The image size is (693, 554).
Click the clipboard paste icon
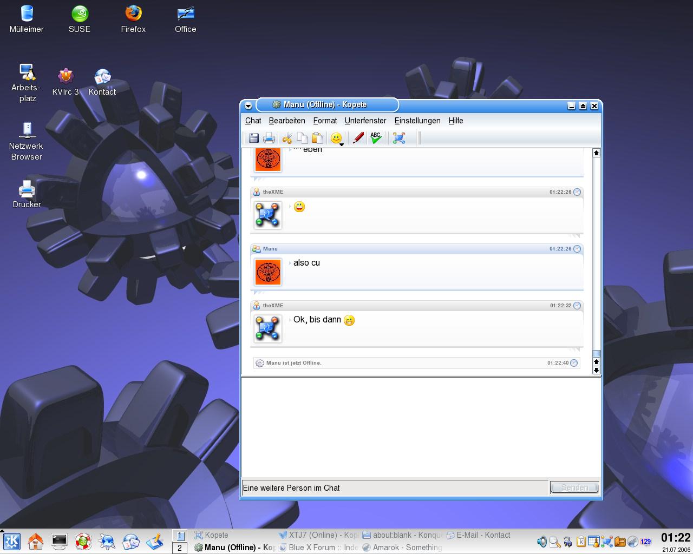coord(318,138)
